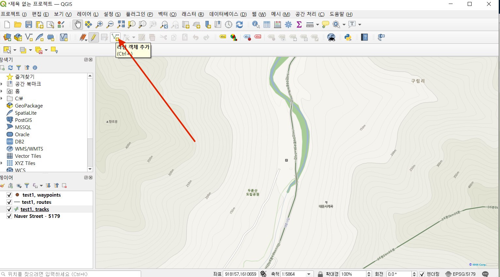Open the scale 1:5864 dropdown
The width and height of the screenshot is (500, 277).
tap(309, 274)
